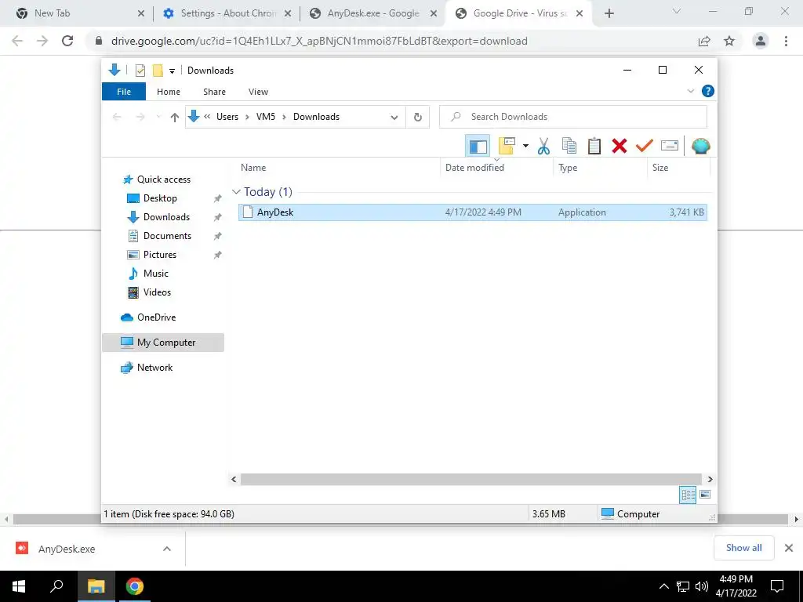Viewport: 803px width, 602px height.
Task: Open the Home ribbon tab
Action: coord(169,92)
